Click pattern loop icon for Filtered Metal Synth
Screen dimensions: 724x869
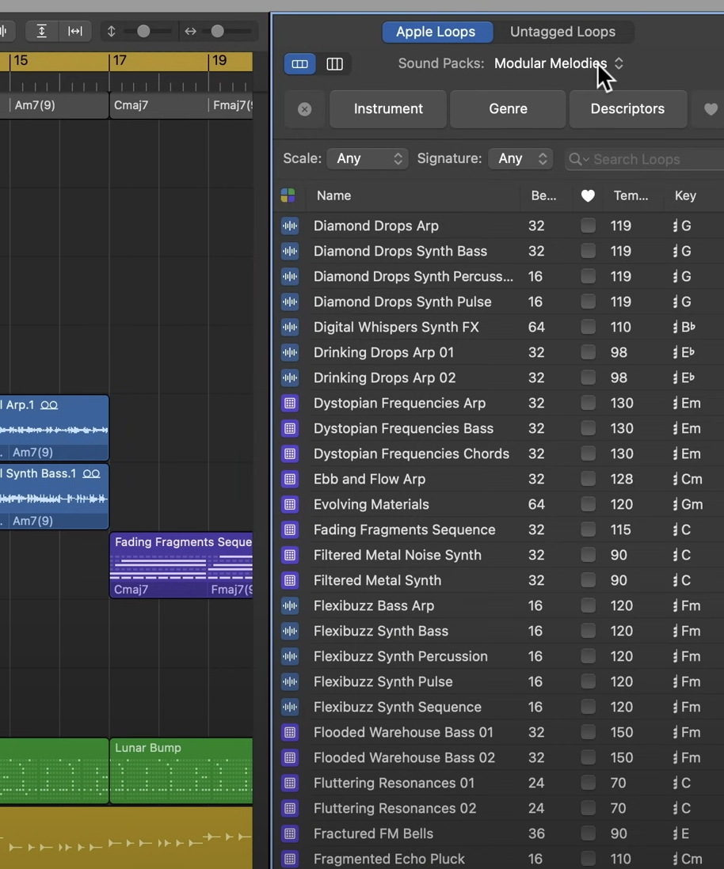pyautogui.click(x=290, y=580)
